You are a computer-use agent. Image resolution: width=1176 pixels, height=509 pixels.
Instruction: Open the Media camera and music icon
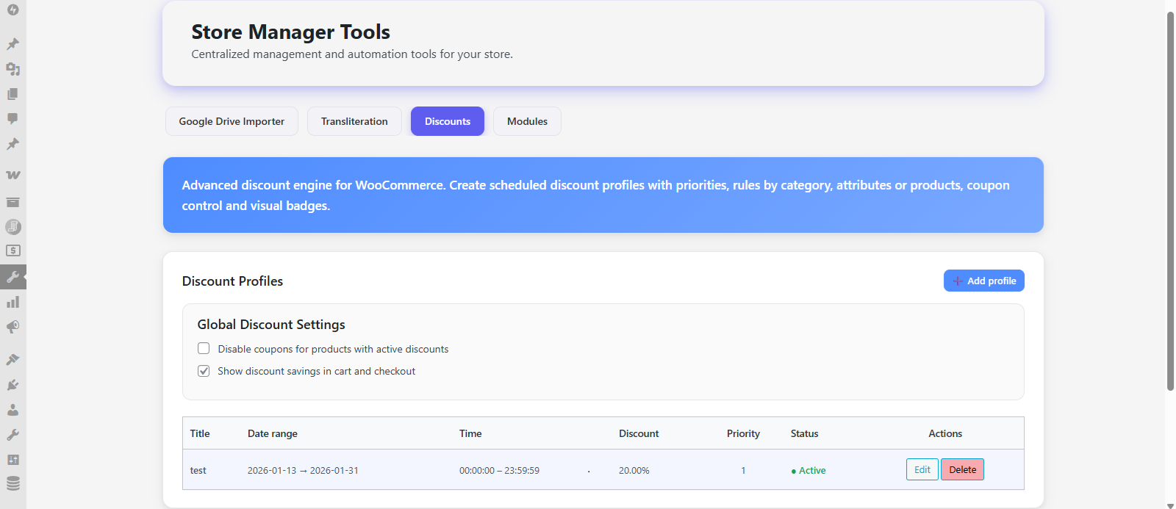(x=12, y=69)
